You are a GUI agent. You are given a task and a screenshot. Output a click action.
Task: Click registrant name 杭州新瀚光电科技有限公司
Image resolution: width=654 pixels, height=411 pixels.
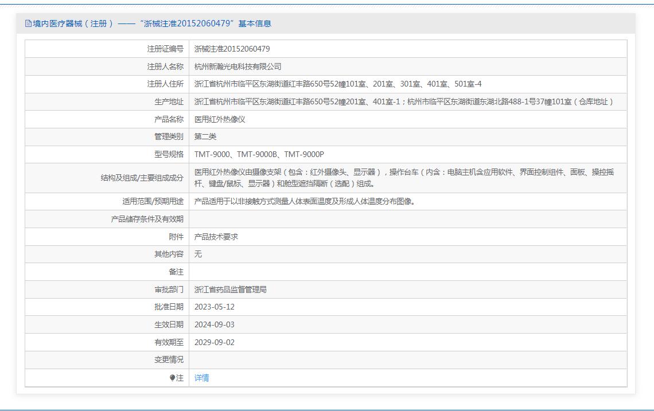pos(238,66)
